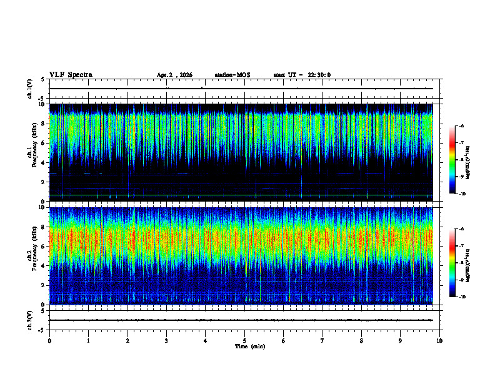Click the ch.2 spectrogram color scale bar
The width and height of the screenshot is (495, 382).
tap(452, 263)
